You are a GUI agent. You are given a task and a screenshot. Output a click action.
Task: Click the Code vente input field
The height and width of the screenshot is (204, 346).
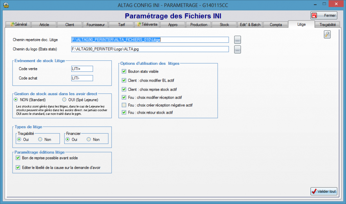(x=82, y=69)
